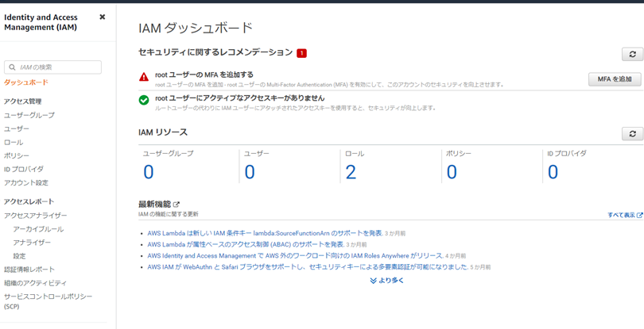Click the IAM の機能に関する更新 subtitle
This screenshot has height=329, width=644.
[169, 214]
